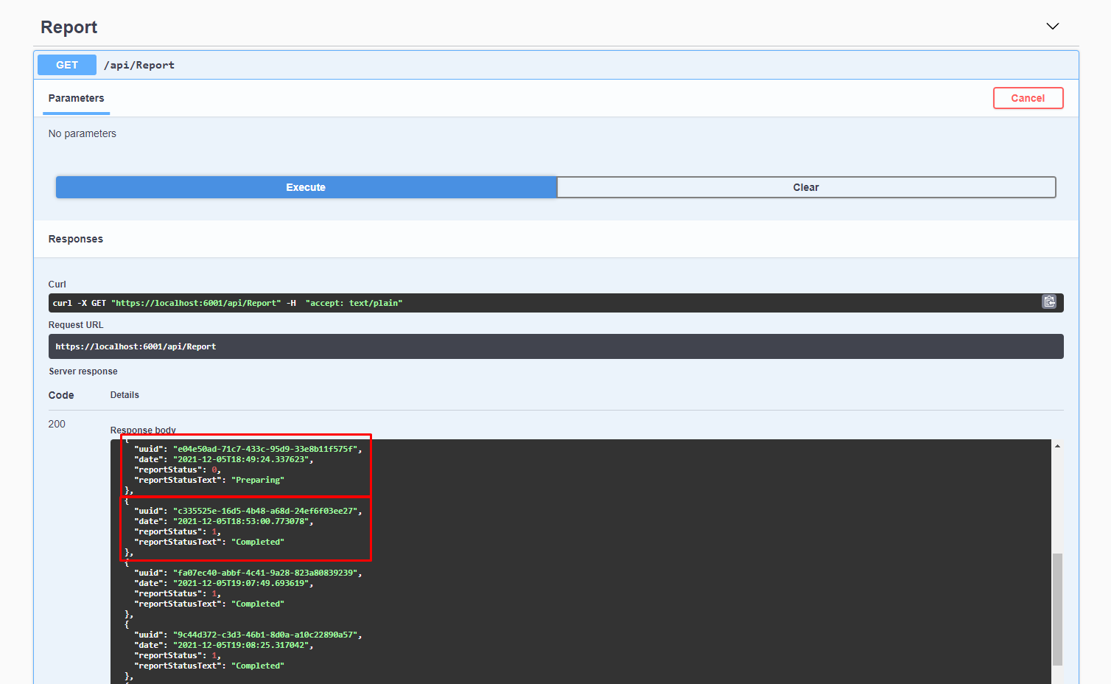Click "Completed" text under uuid fa07ec40
Image resolution: width=1111 pixels, height=684 pixels.
click(258, 604)
